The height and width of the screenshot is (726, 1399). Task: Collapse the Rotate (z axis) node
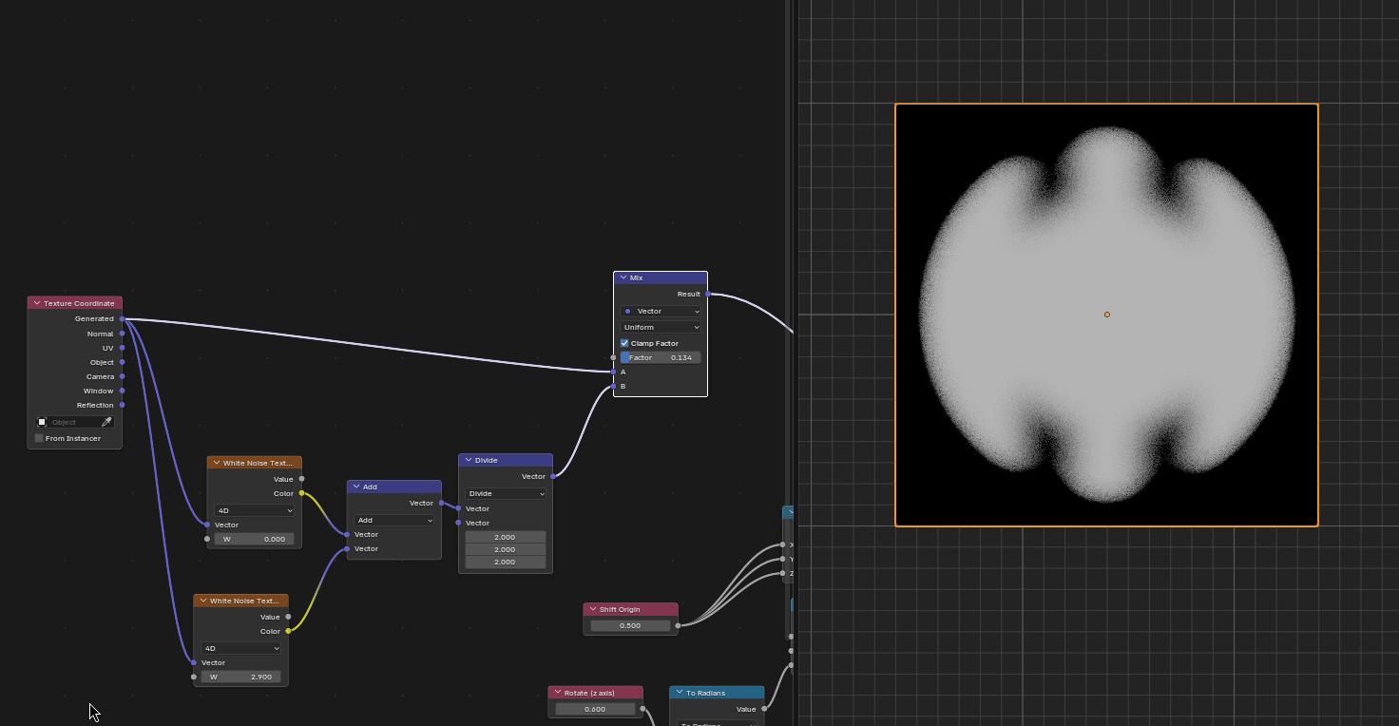coord(557,693)
